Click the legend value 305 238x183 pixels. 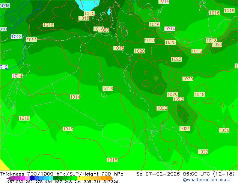coord(87,182)
